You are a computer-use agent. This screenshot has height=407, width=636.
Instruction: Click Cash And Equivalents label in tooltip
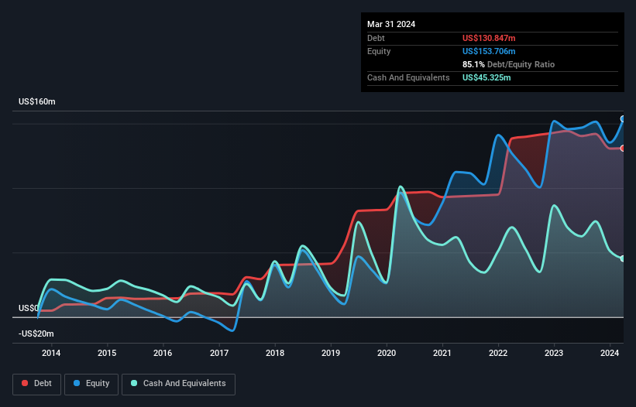point(408,77)
